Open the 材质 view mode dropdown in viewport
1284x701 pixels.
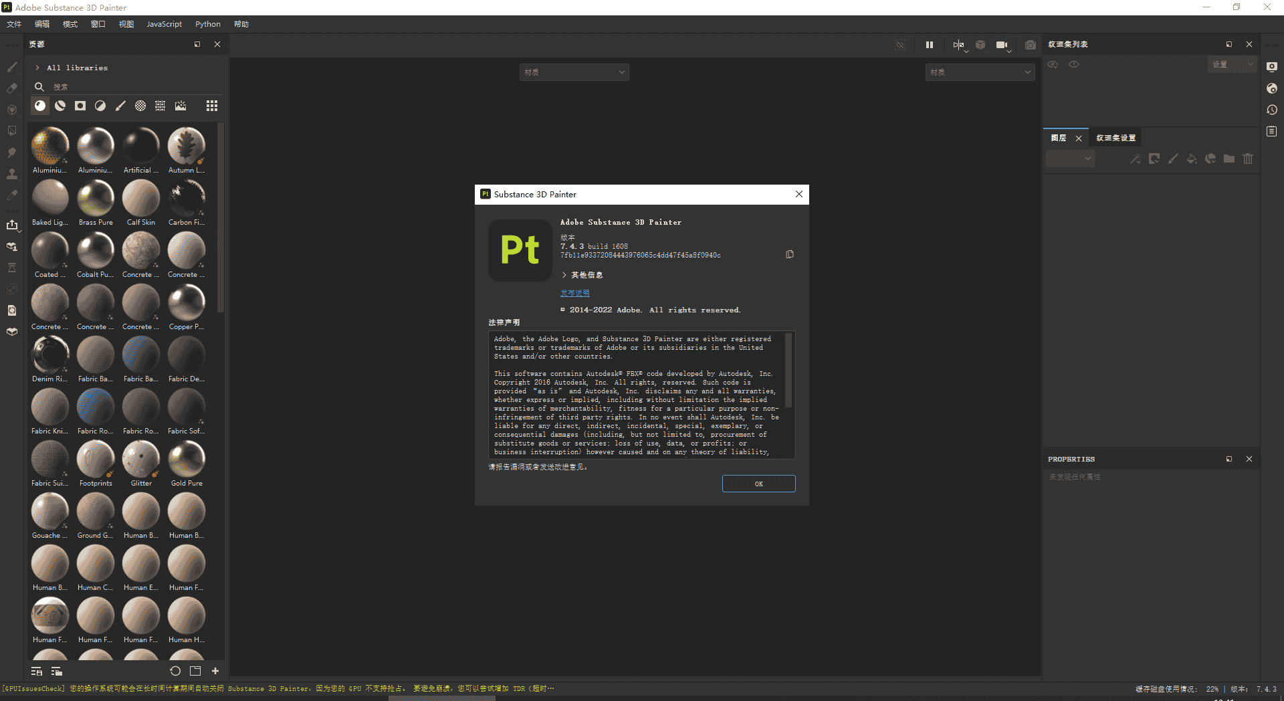pyautogui.click(x=574, y=72)
